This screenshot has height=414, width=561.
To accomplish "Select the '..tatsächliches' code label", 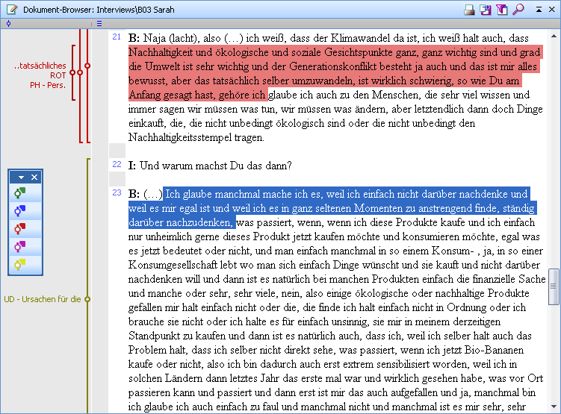I will pos(40,66).
